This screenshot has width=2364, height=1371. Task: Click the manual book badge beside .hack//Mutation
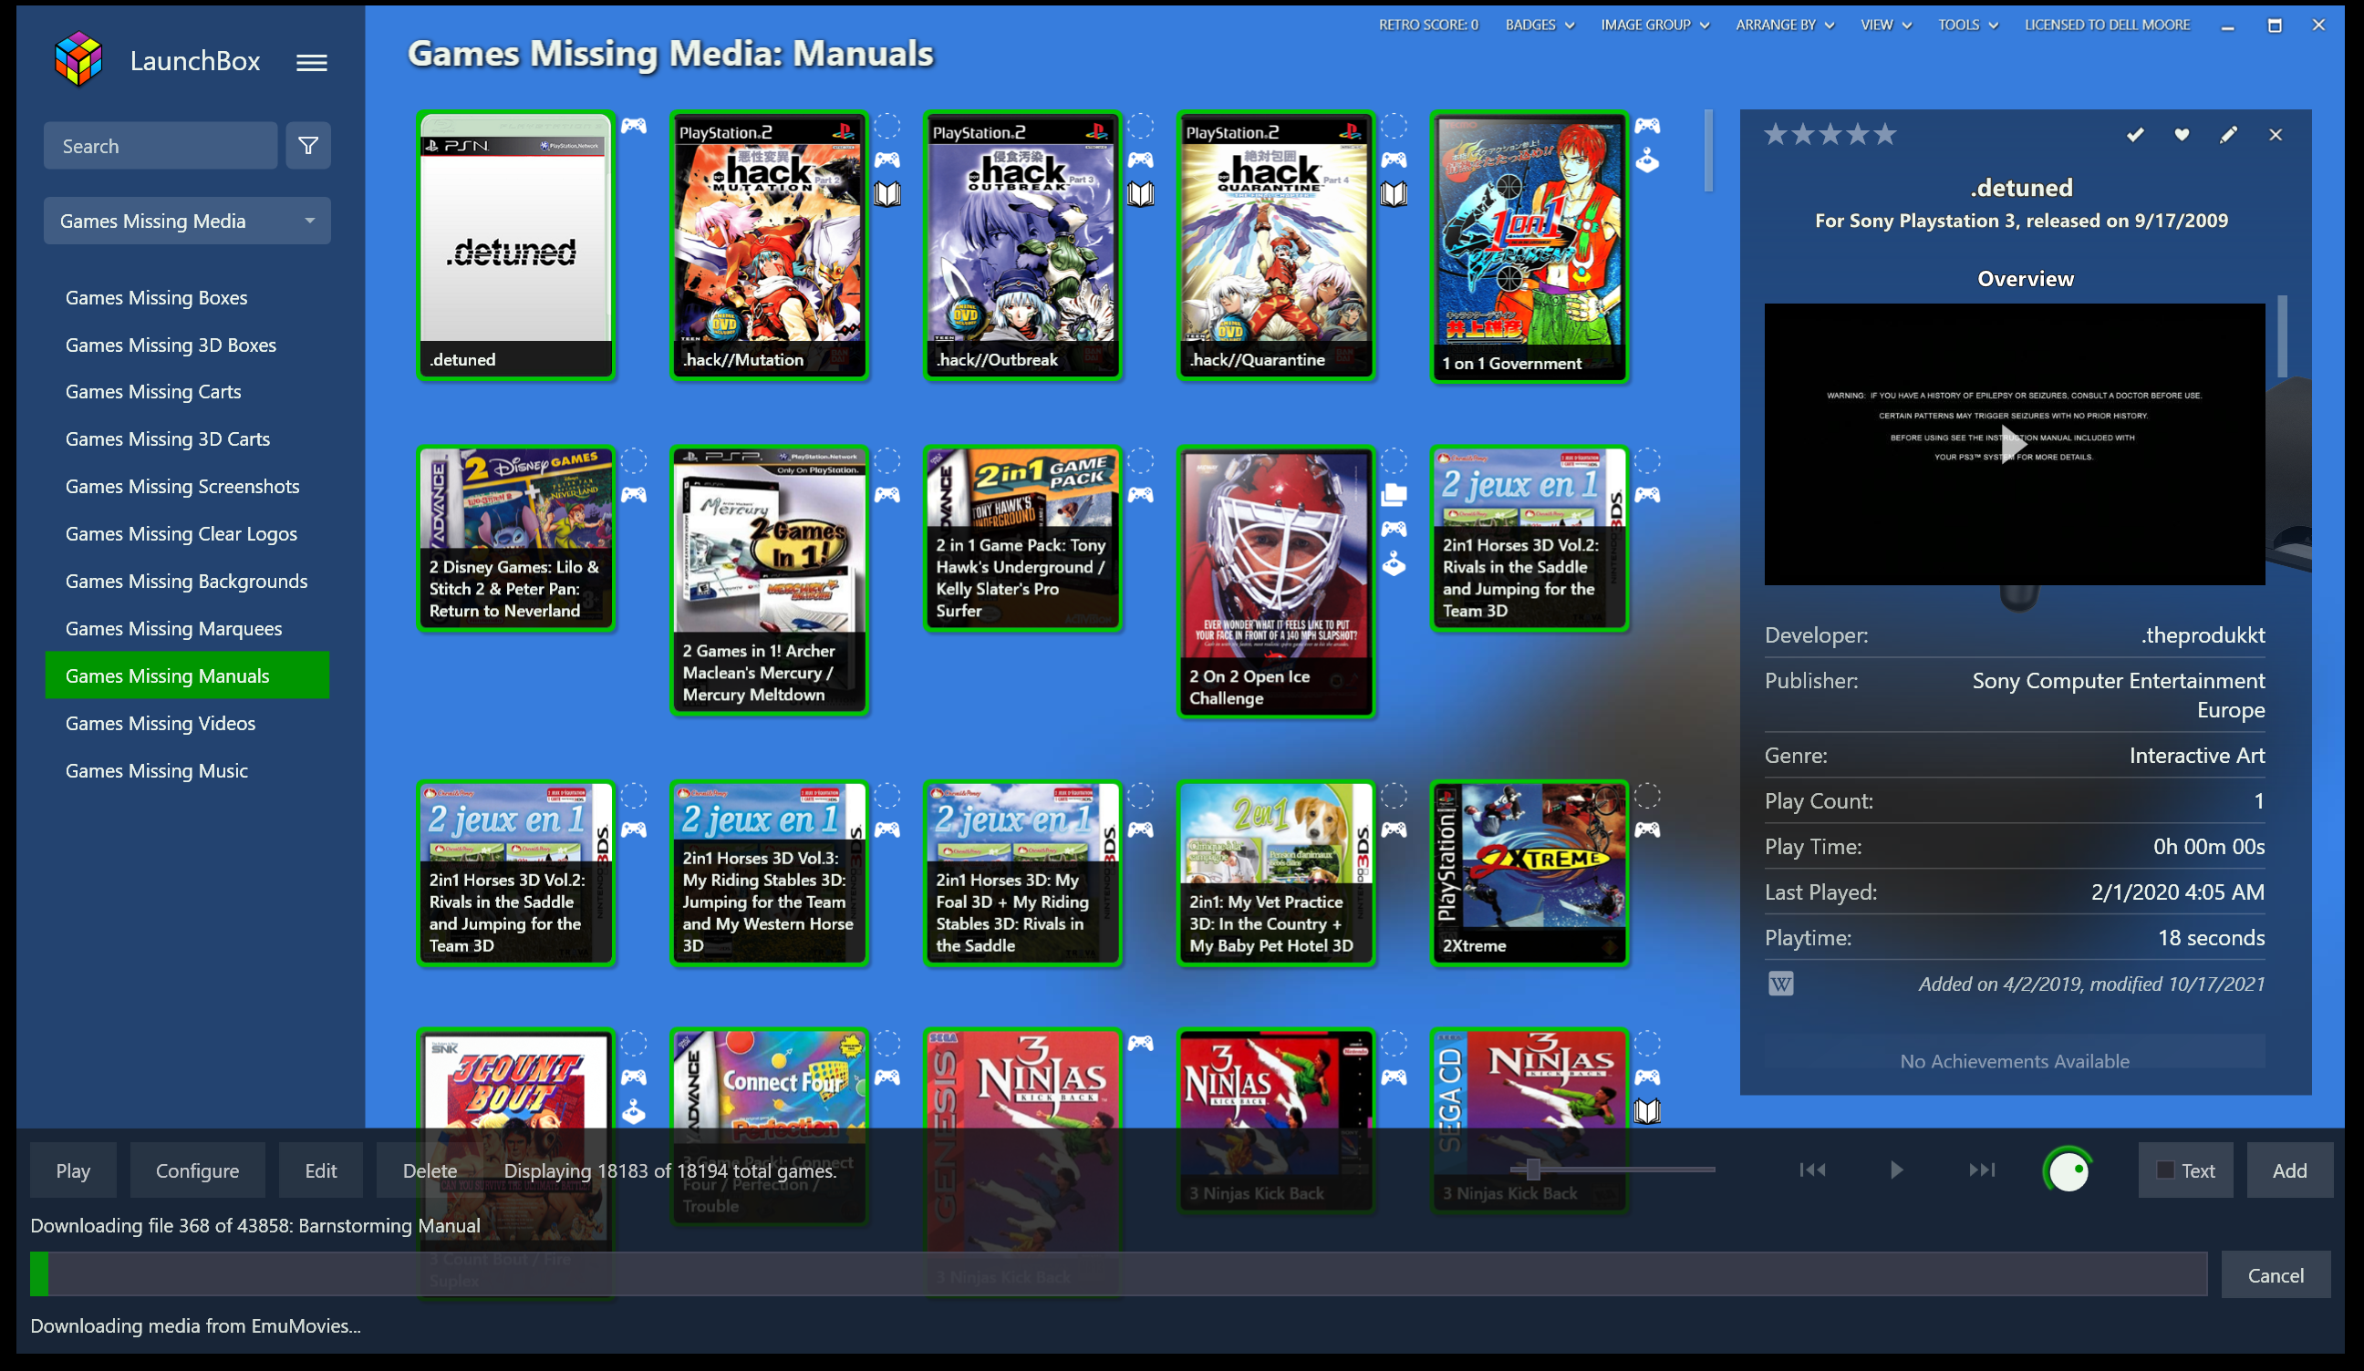coord(887,194)
